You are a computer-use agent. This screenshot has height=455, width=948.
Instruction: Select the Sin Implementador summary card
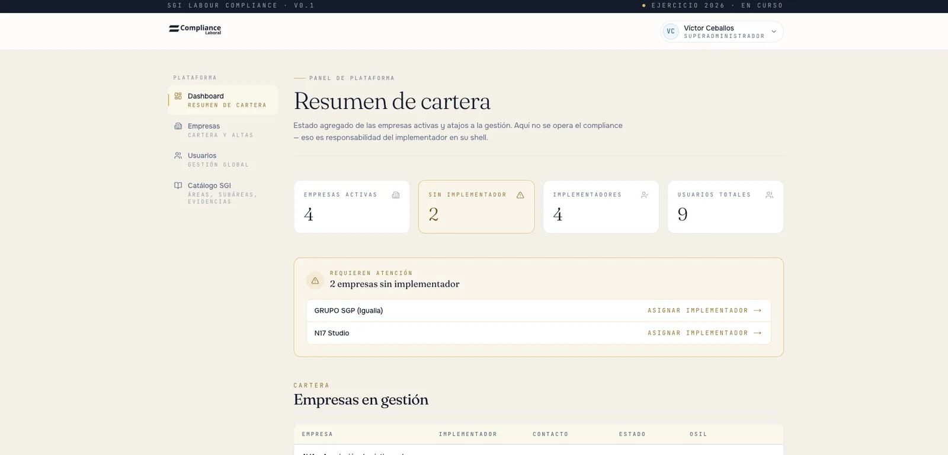tap(476, 207)
